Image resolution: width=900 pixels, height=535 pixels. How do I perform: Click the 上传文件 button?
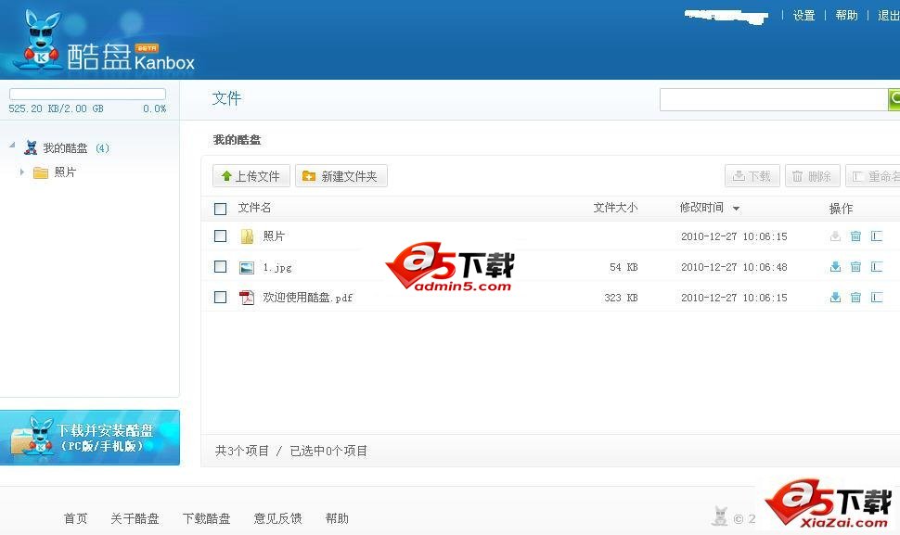(251, 176)
